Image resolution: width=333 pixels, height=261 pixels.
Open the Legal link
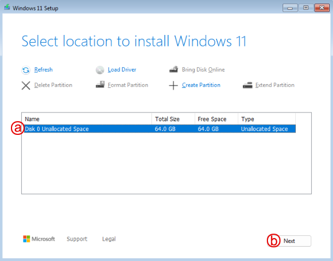(x=109, y=239)
